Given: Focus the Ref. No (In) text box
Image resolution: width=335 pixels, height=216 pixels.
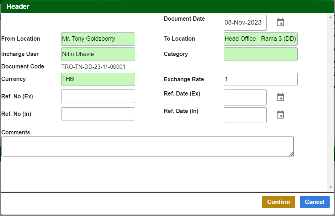Looking at the screenshot, I should [98, 114].
